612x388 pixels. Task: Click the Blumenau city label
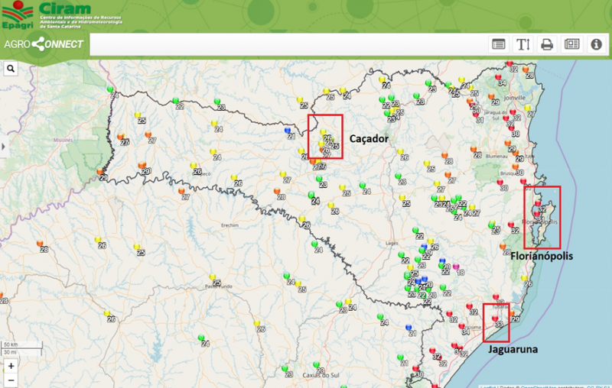tap(496, 157)
